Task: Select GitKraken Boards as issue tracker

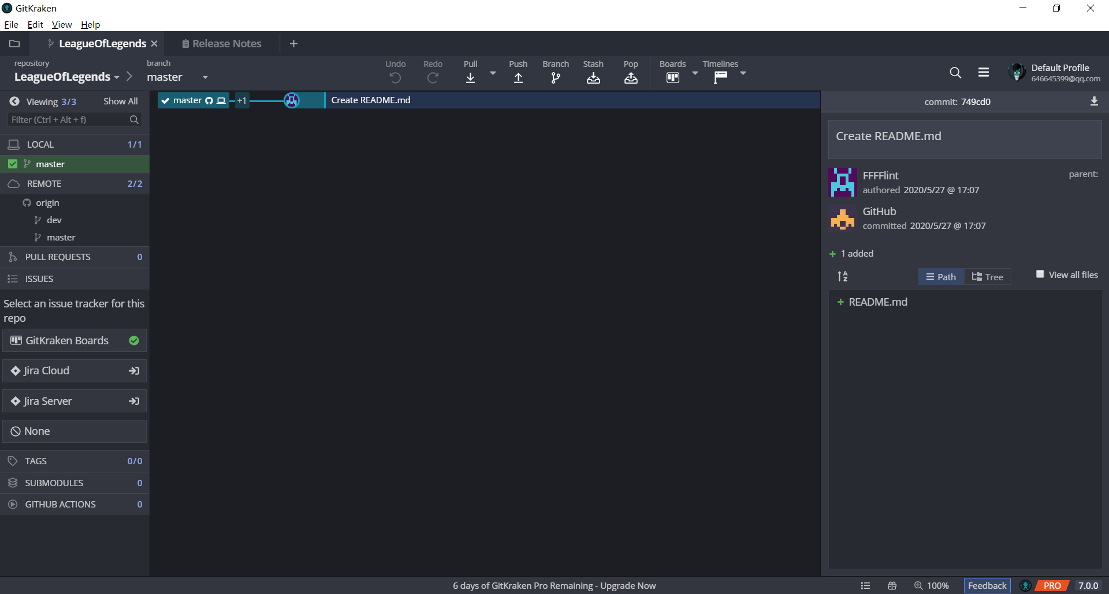Action: coord(75,341)
